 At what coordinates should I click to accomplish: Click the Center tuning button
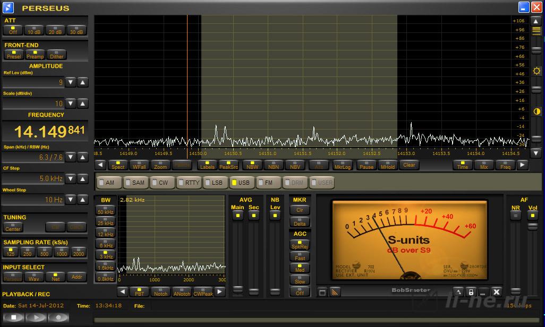(x=13, y=227)
